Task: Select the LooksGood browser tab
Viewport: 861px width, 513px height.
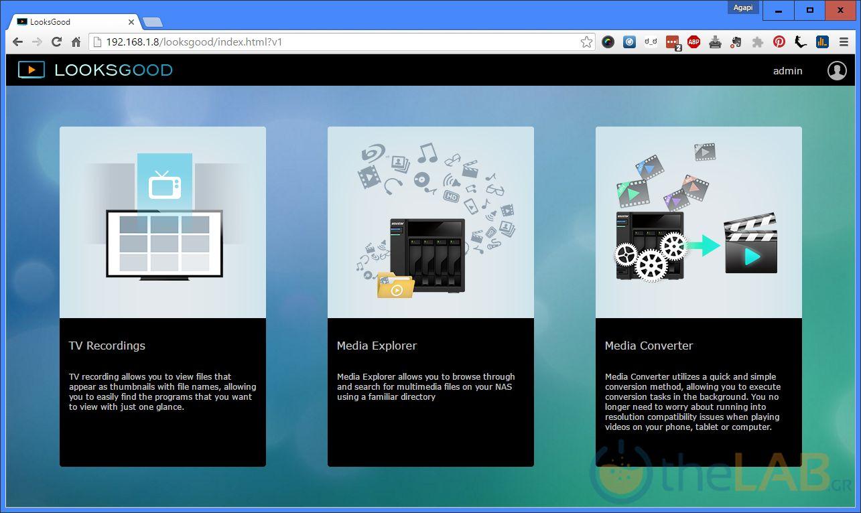Action: point(75,22)
